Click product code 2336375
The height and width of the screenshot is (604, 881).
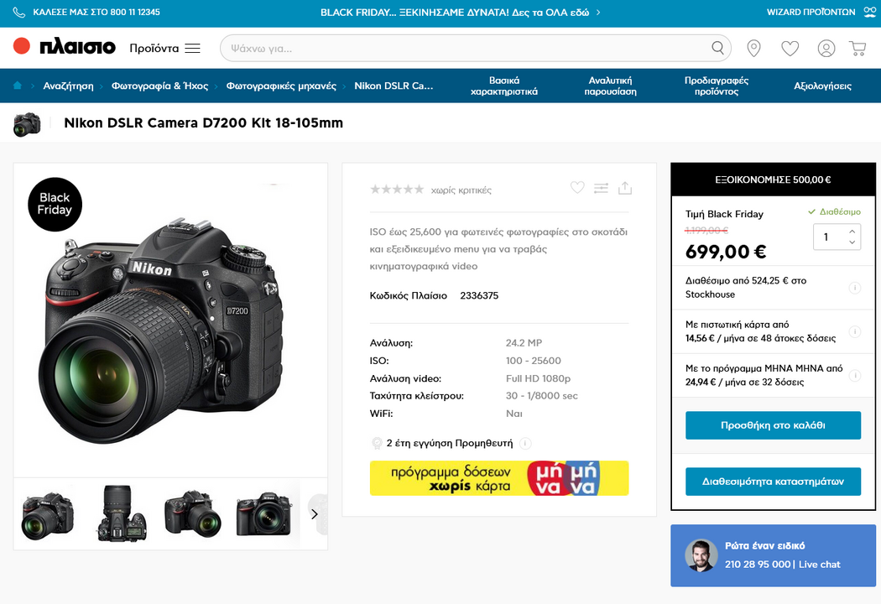click(x=479, y=295)
